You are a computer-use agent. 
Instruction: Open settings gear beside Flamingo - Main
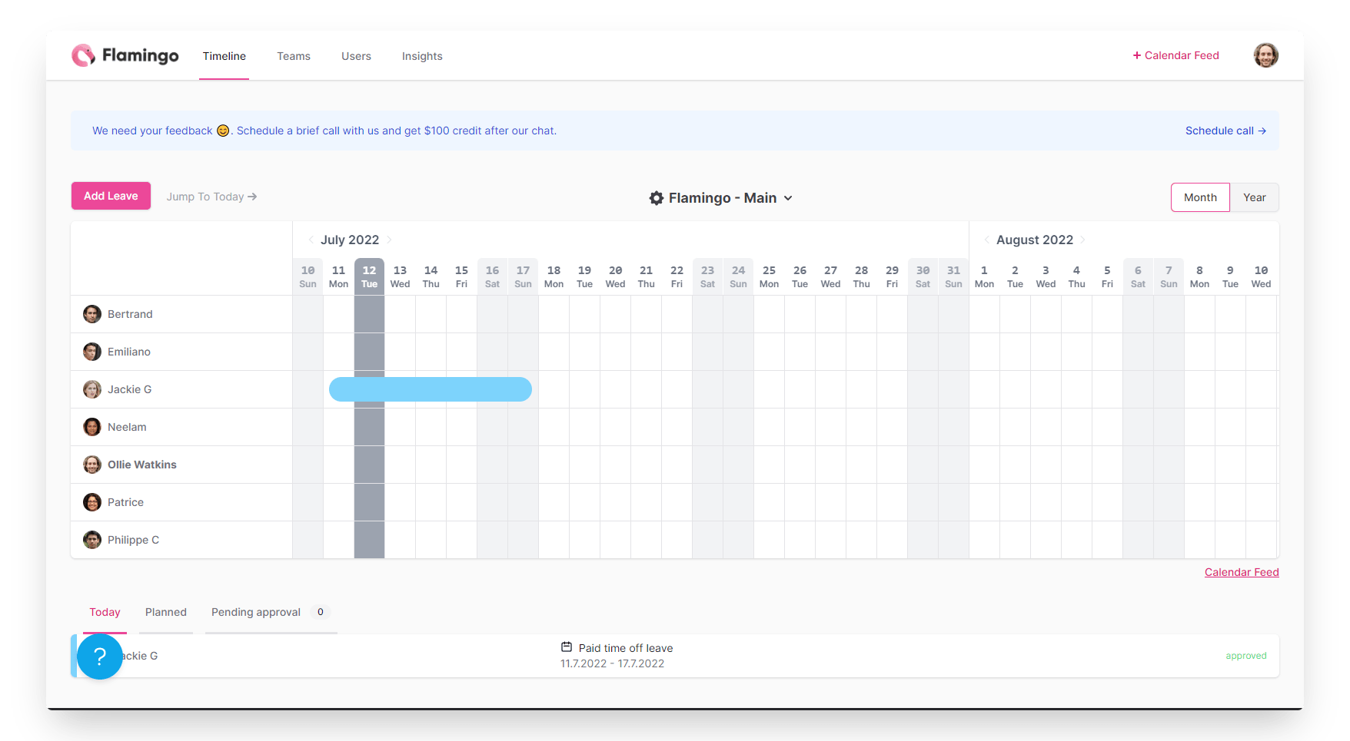(x=656, y=197)
